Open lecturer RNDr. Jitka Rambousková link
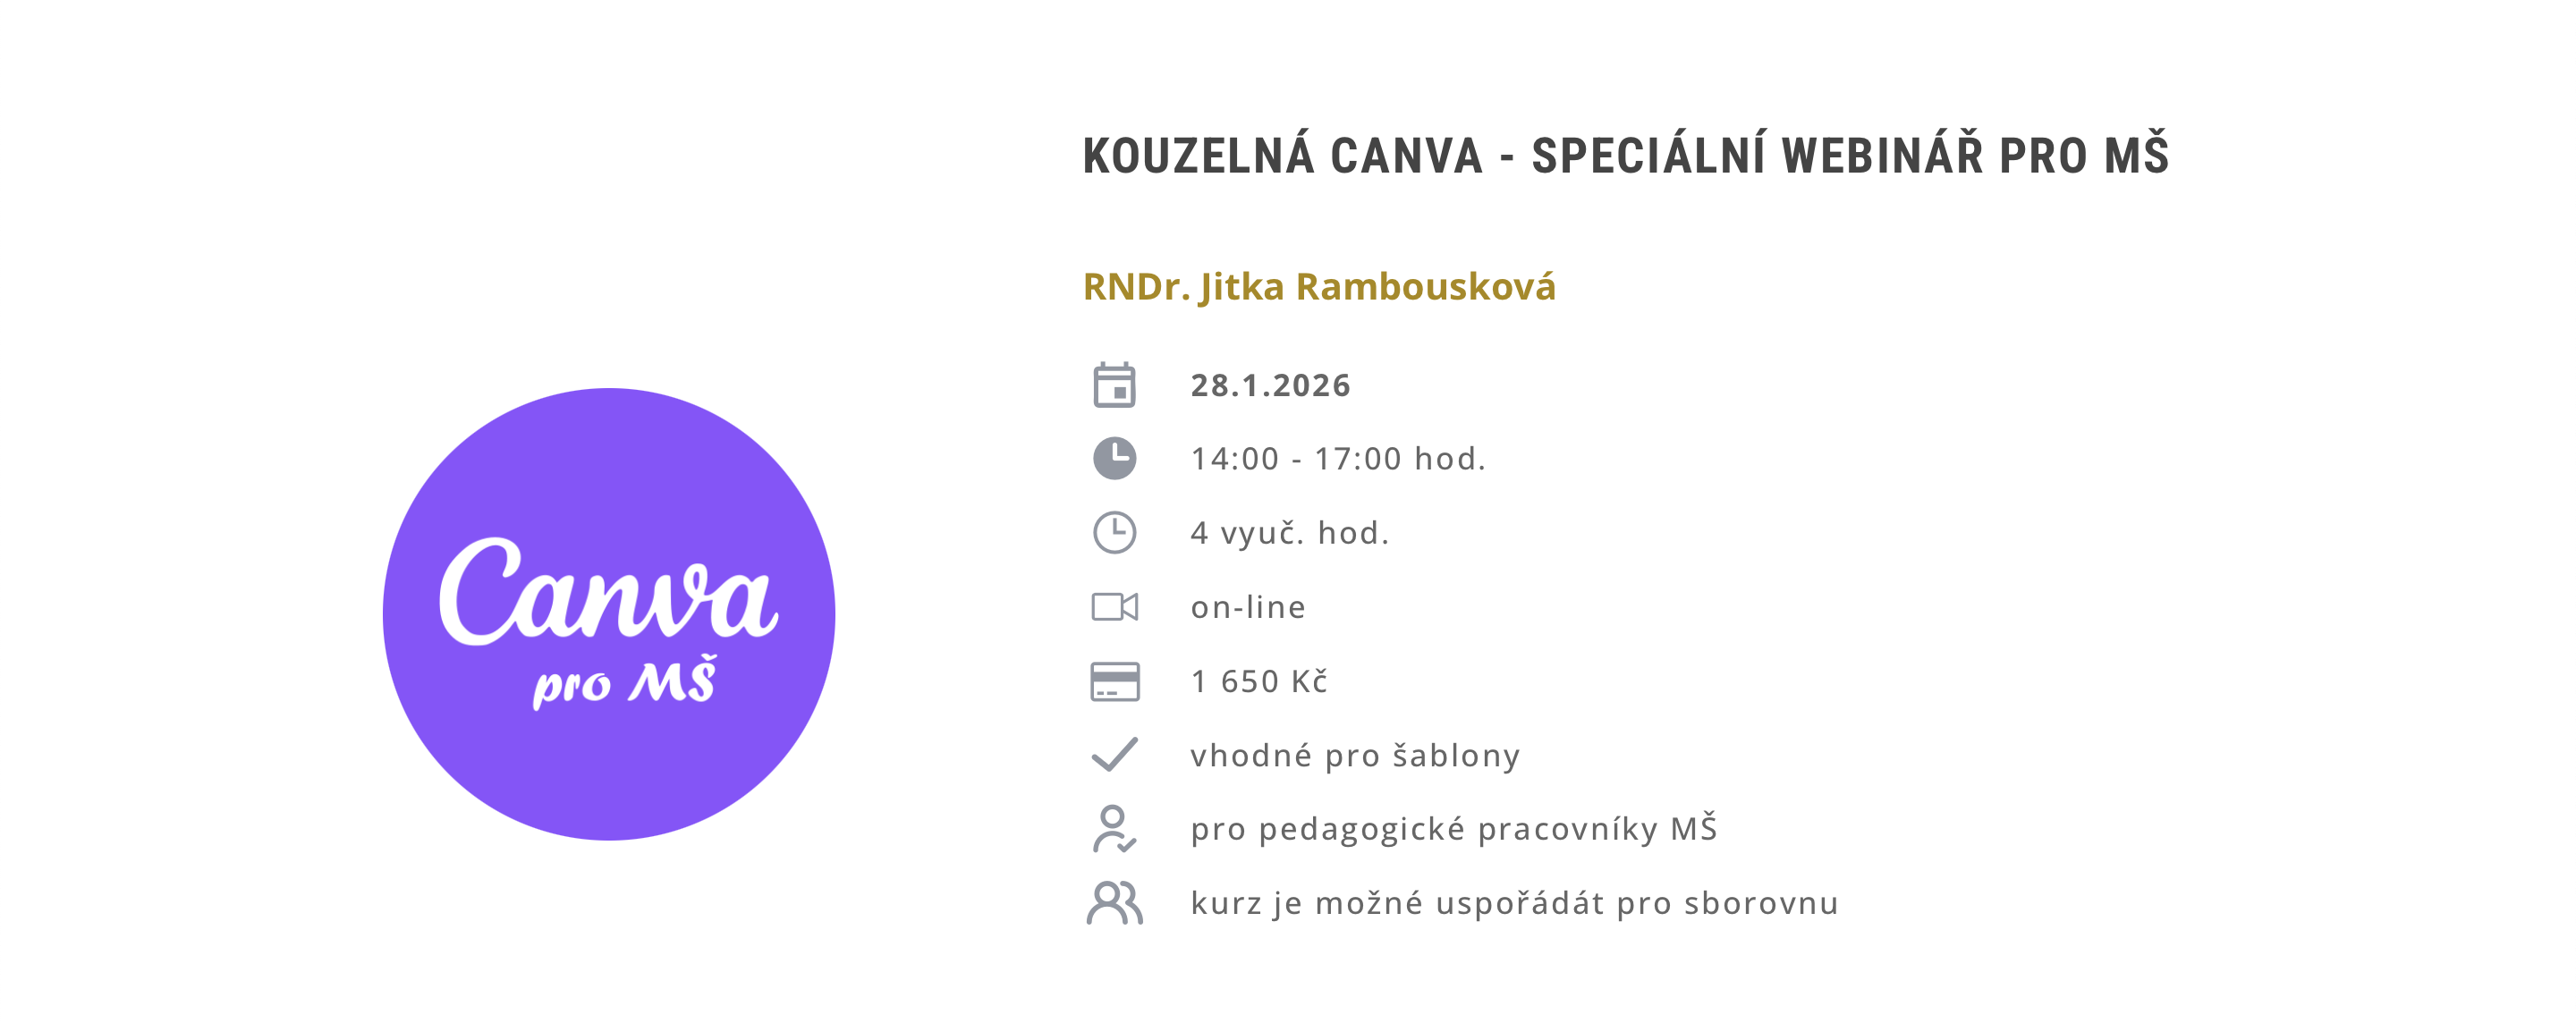Screen dimensions: 2576x1023 (x=1319, y=287)
